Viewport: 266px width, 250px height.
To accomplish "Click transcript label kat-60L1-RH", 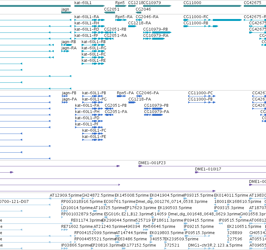I will pos(87,23).
